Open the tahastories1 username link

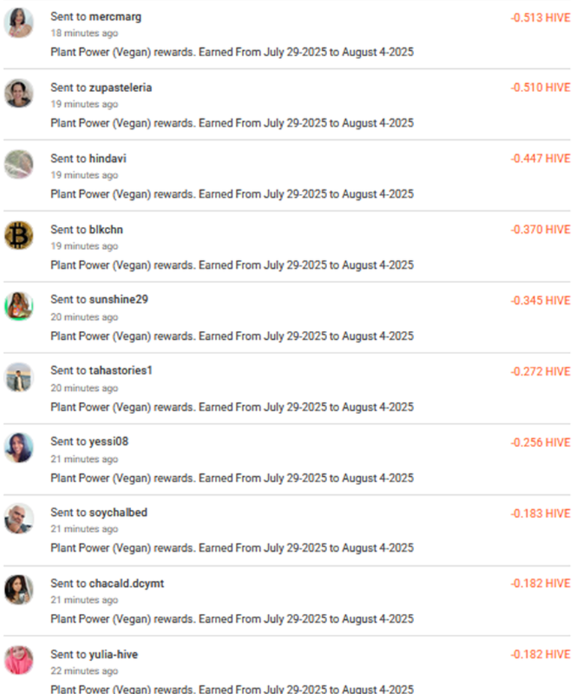tap(121, 370)
